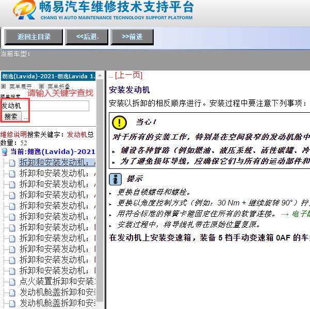Click the document icon of the highlighted 拆卸和安装发动机 row
The image size is (310, 309).
click(x=12, y=163)
